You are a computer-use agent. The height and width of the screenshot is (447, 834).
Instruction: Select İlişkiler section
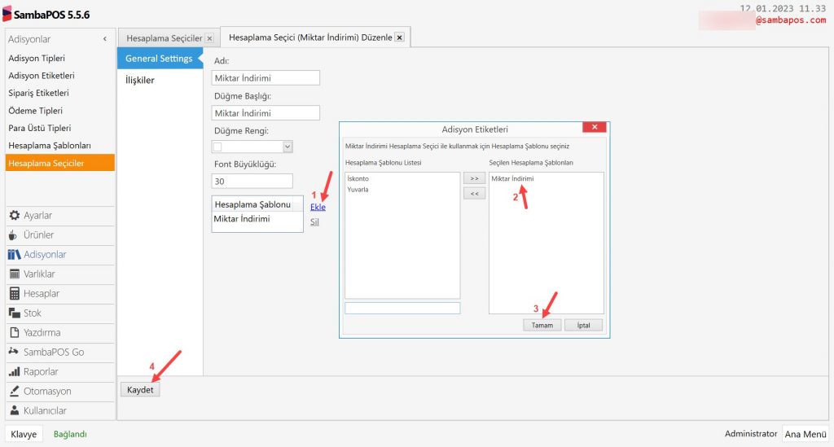coord(140,81)
